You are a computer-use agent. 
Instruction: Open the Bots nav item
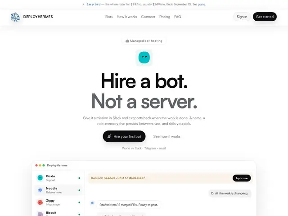(109, 17)
